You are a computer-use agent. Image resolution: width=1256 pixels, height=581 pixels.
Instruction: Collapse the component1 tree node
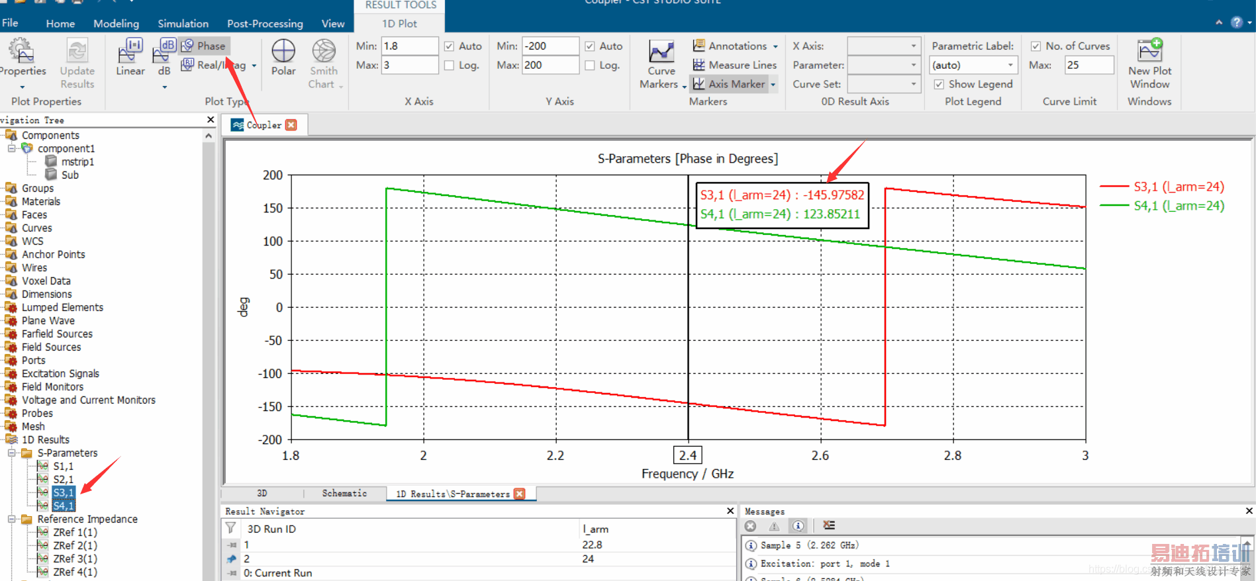pyautogui.click(x=11, y=148)
